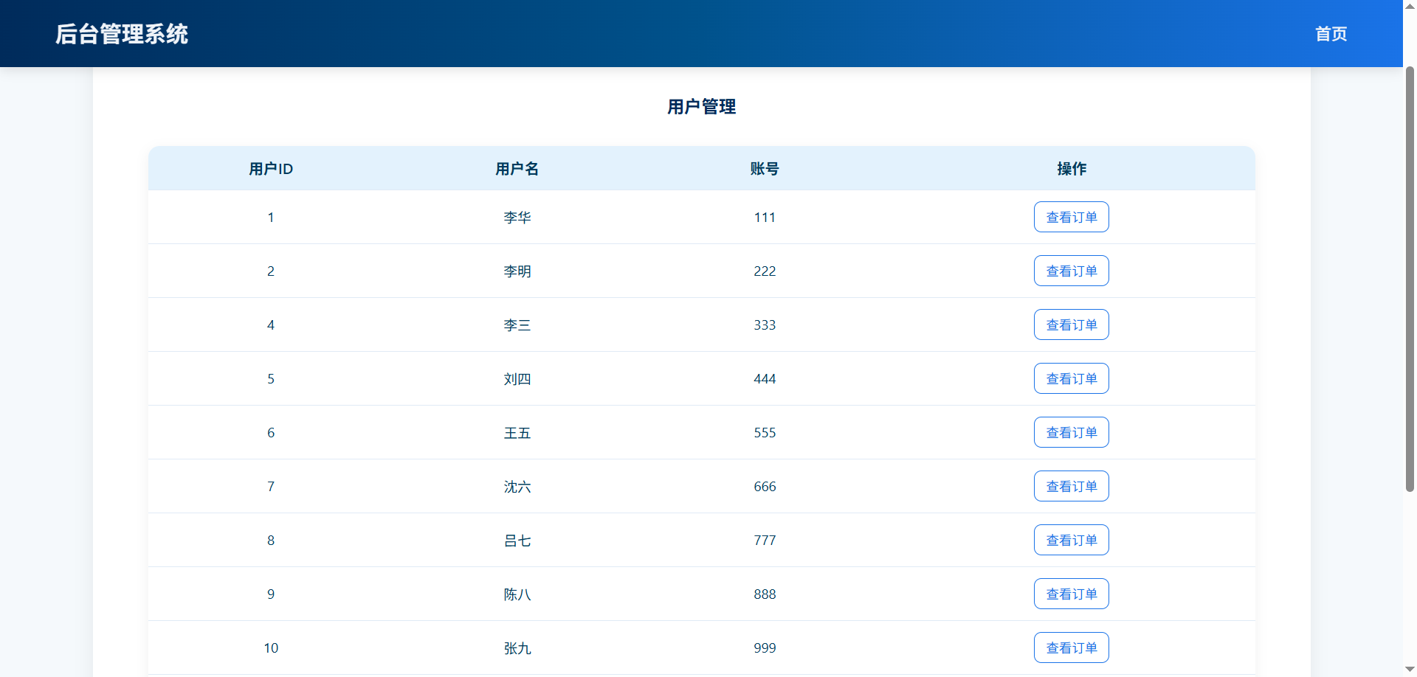
Task: Click user ID 4 in 李三's row
Action: [271, 325]
